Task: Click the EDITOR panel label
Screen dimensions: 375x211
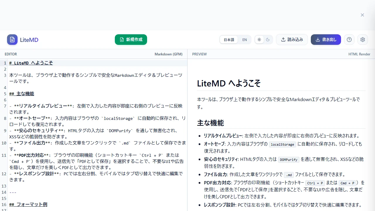Action: [11, 54]
